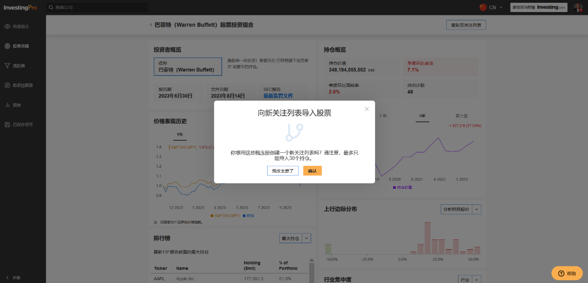Toggle the 持仓 price chart legend item
Viewport: 588px width, 283px height.
tap(248, 216)
